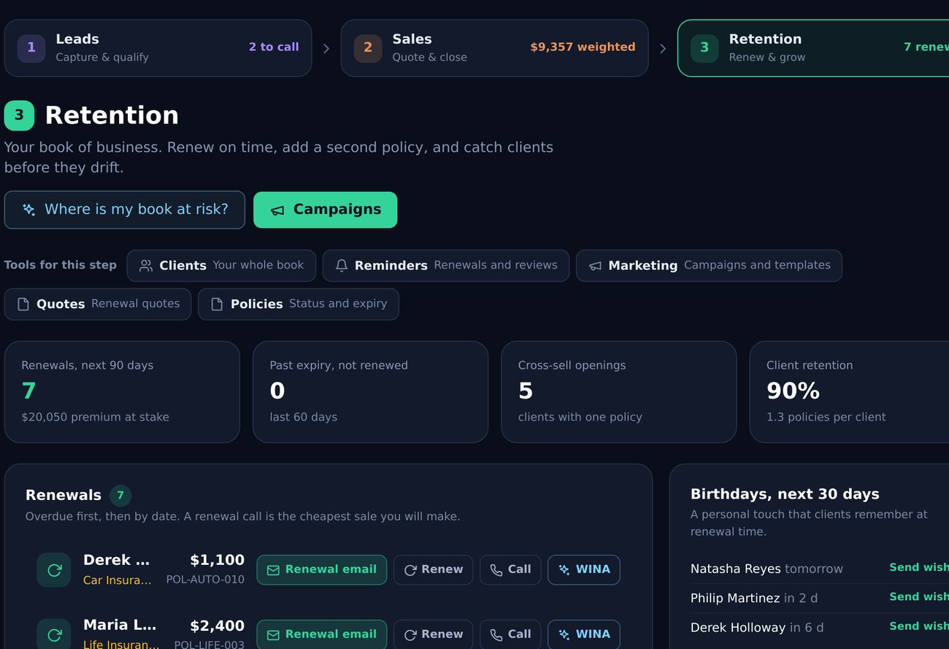
Task: Click sparkle icon in POL-AUTO-010 WINA button
Action: 564,570
